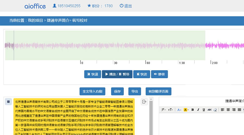Apply italic formatting in editor toolbar
Image resolution: width=244 pixels, height=135 pixels.
(198, 110)
